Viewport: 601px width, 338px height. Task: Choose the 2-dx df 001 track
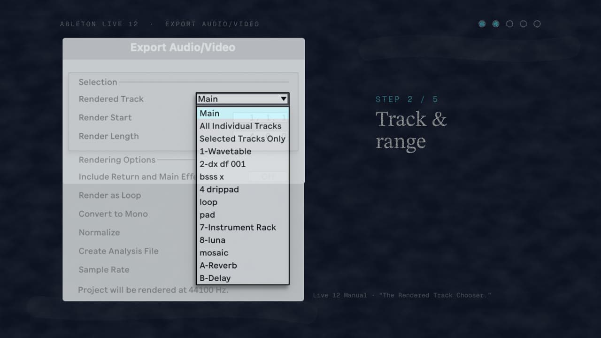click(x=242, y=164)
